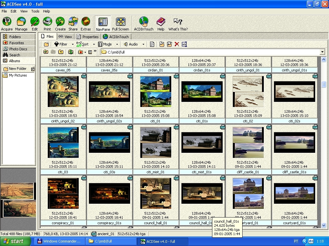
Task: Expand the path address combo box
Action: click(322, 52)
